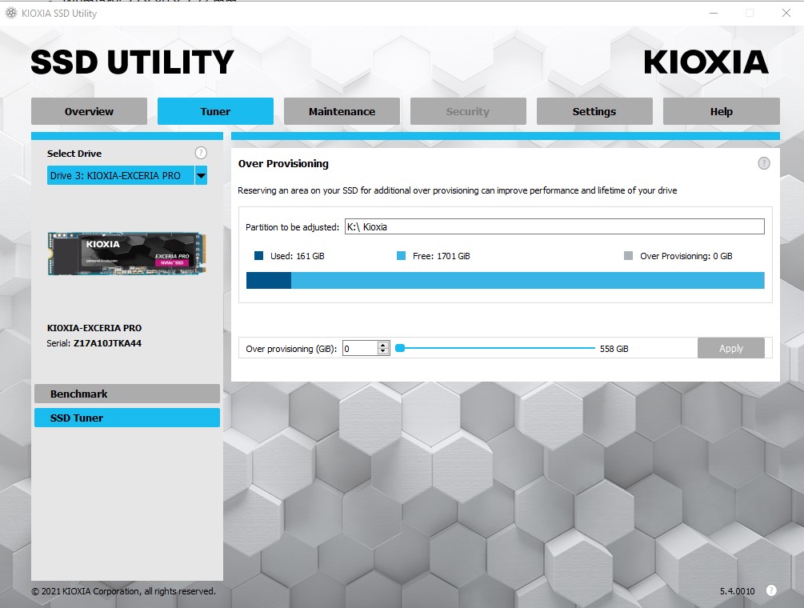
Task: Click the partition usage bar
Action: click(506, 281)
